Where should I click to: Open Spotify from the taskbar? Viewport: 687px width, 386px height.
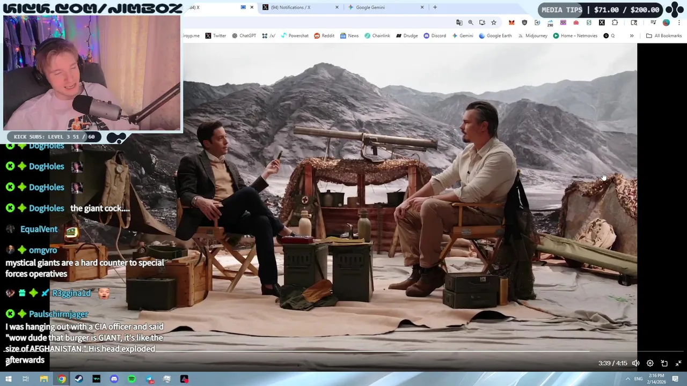pos(131,379)
